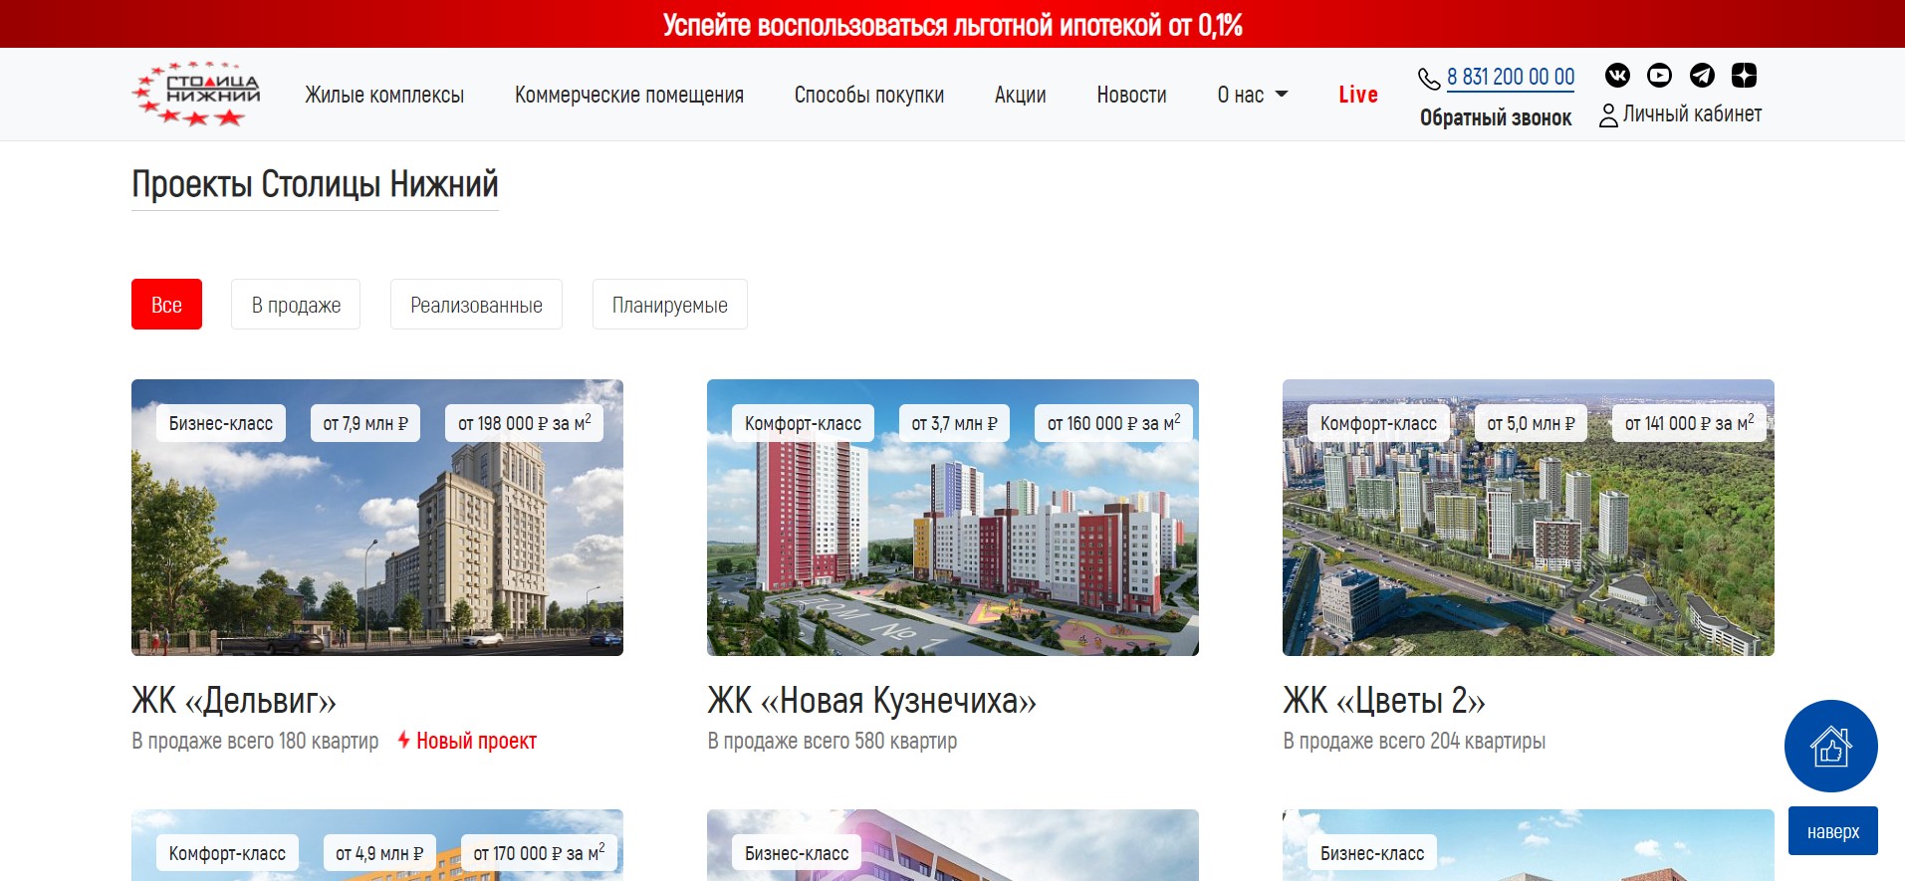Click the Столица Нижний logo
Viewport: 1905px width, 881px height.
196,95
